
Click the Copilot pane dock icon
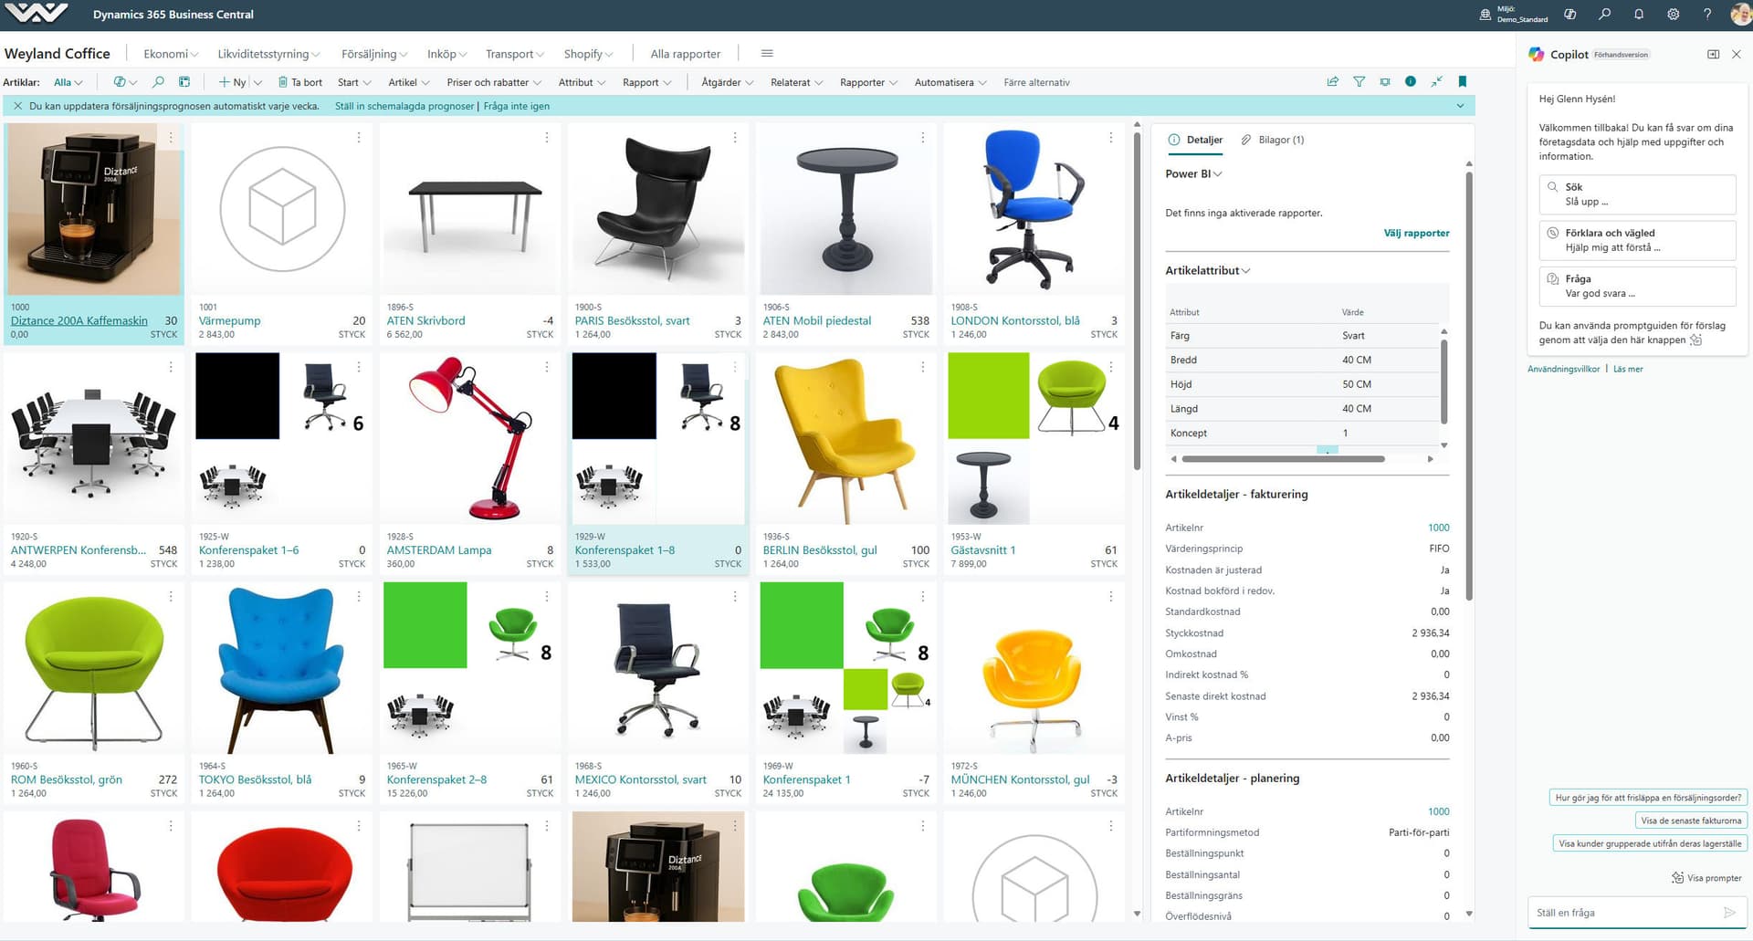pyautogui.click(x=1713, y=55)
